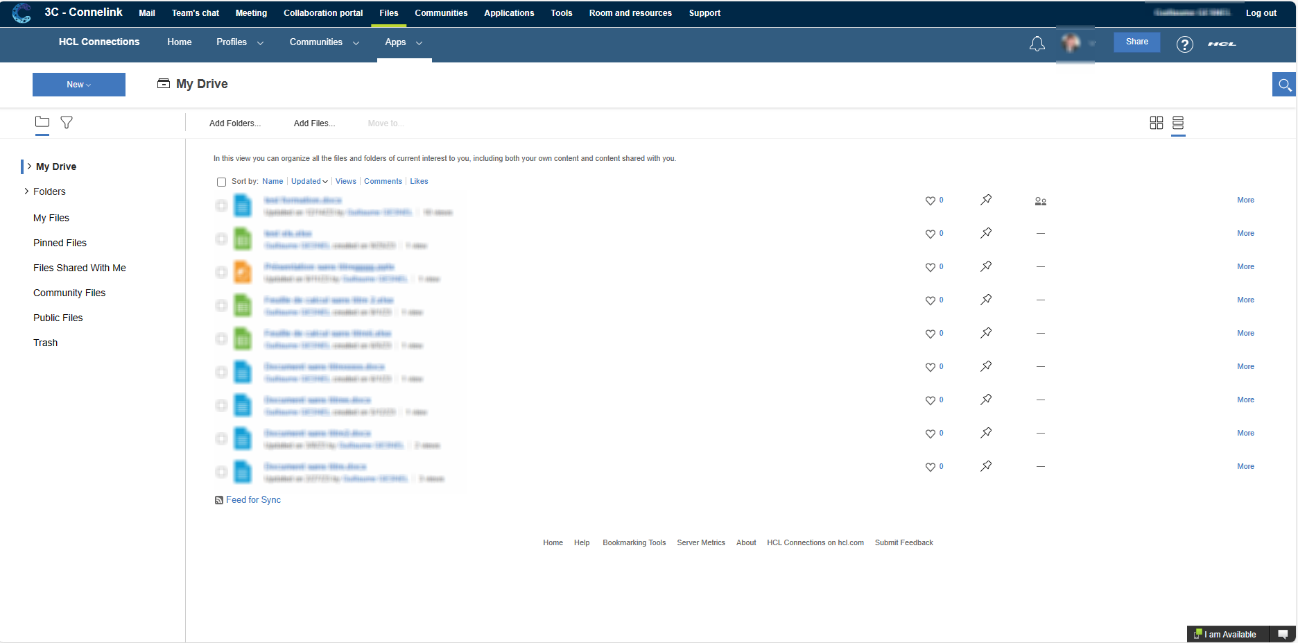Open the Mail menu item
The image size is (1298, 643).
coord(147,13)
